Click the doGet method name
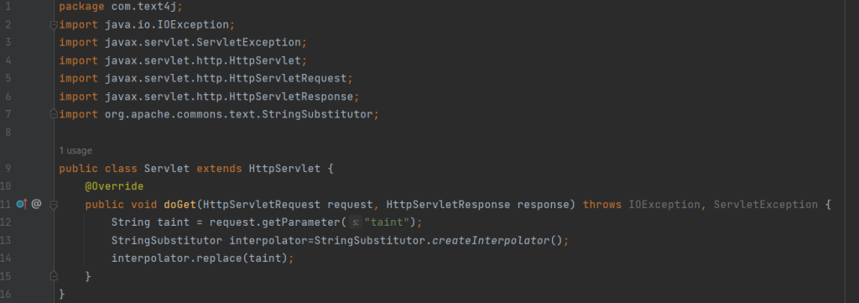This screenshot has height=303, width=859. 180,204
